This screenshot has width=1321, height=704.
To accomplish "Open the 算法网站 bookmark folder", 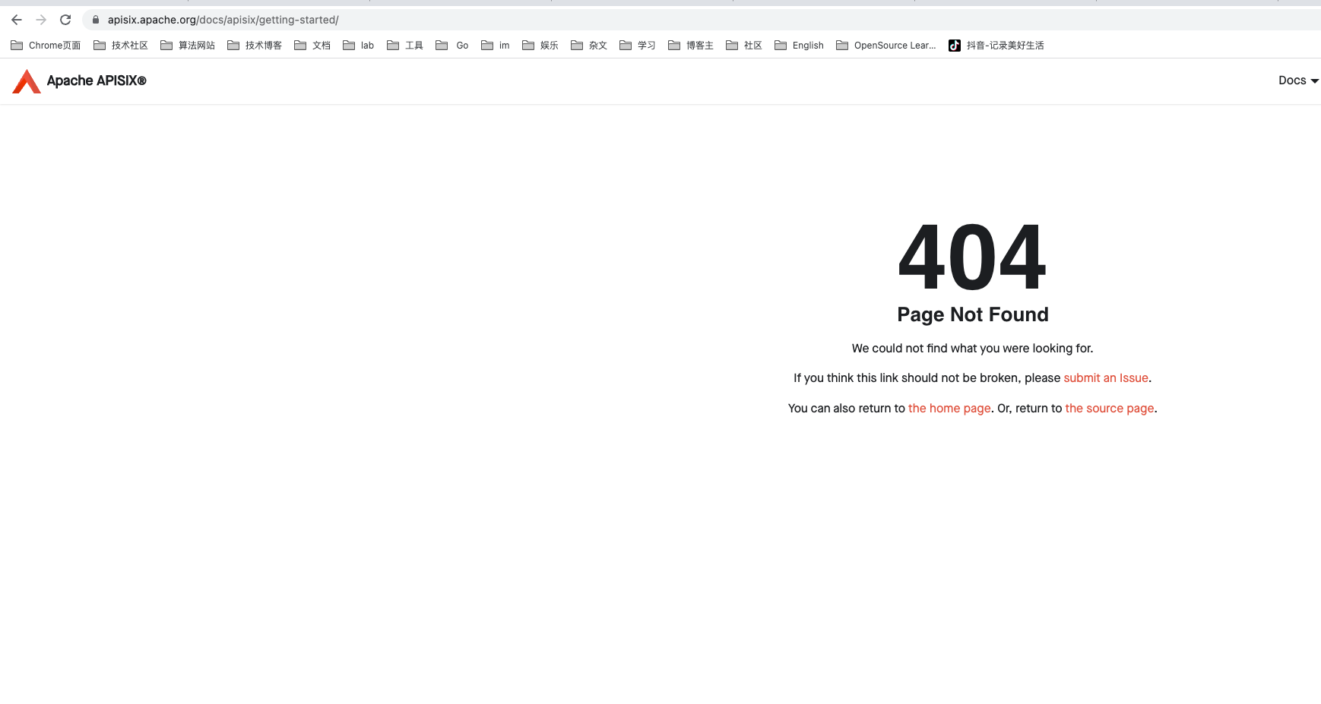I will tap(188, 46).
